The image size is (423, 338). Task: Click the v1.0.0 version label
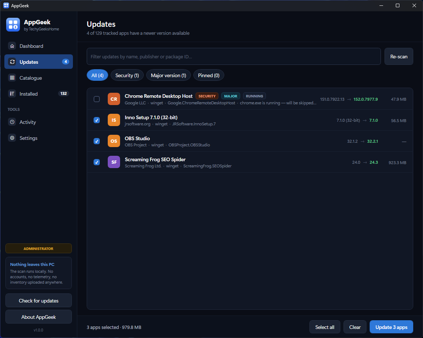click(38, 330)
